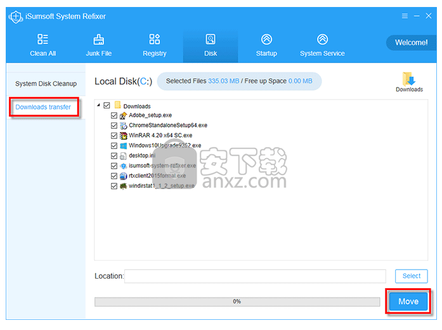Uncheck the rtxclient2015formal.exe checkbox
442x330 pixels.
click(x=114, y=176)
